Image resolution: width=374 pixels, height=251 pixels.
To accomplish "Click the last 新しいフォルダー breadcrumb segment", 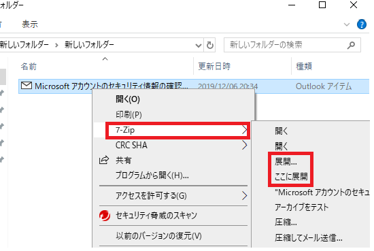I will [89, 45].
